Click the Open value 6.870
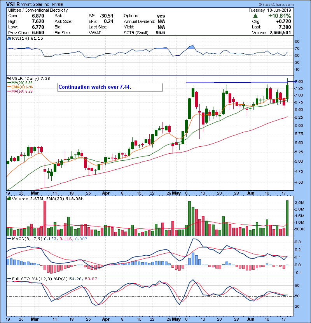Viewport: 311px width, 323px height. tap(38, 16)
